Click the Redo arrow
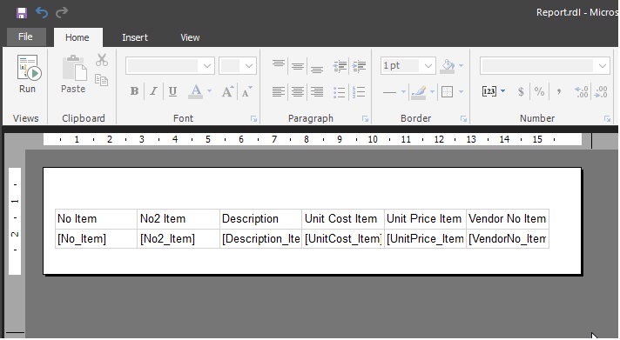This screenshot has height=340, width=620. click(62, 13)
